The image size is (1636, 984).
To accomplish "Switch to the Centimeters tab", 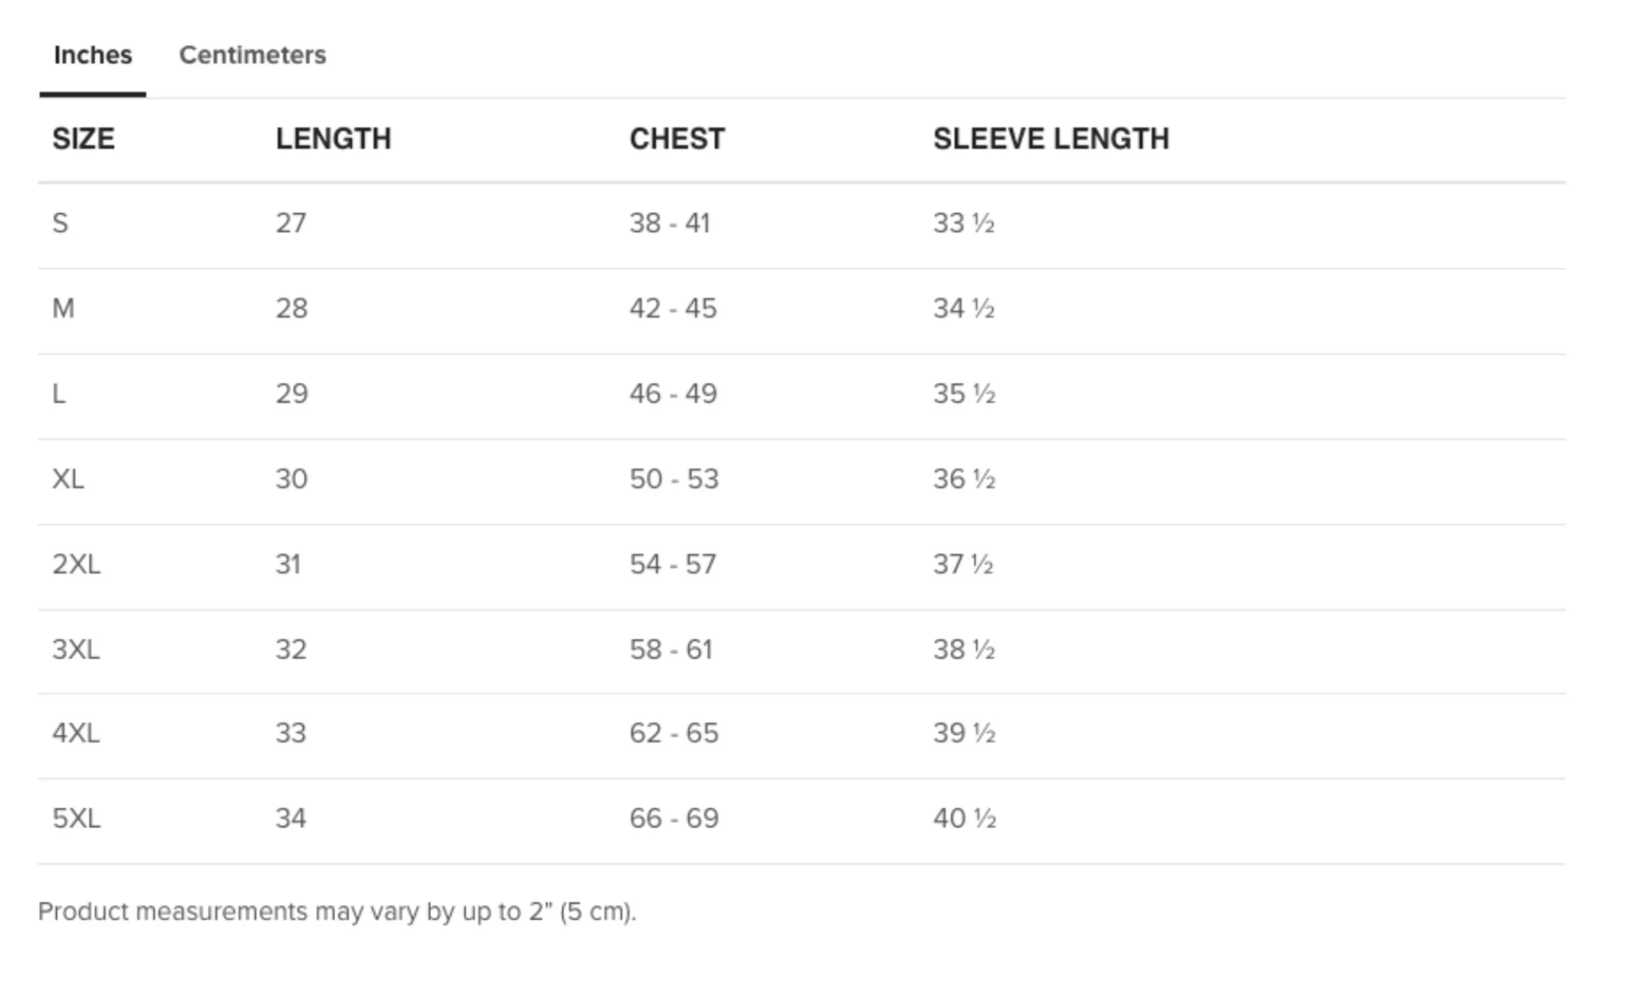I will 252,55.
